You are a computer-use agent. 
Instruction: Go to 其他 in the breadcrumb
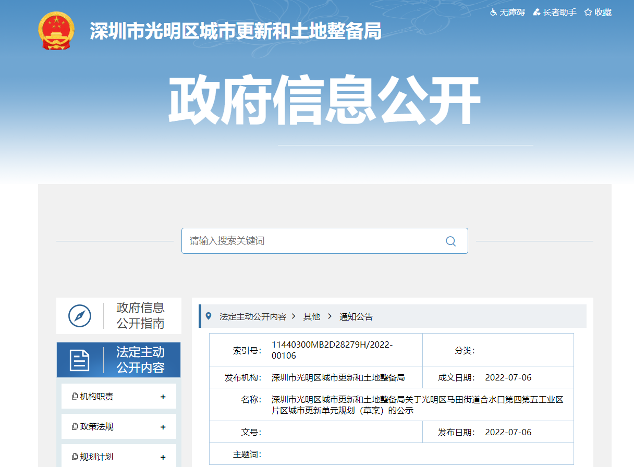[312, 316]
